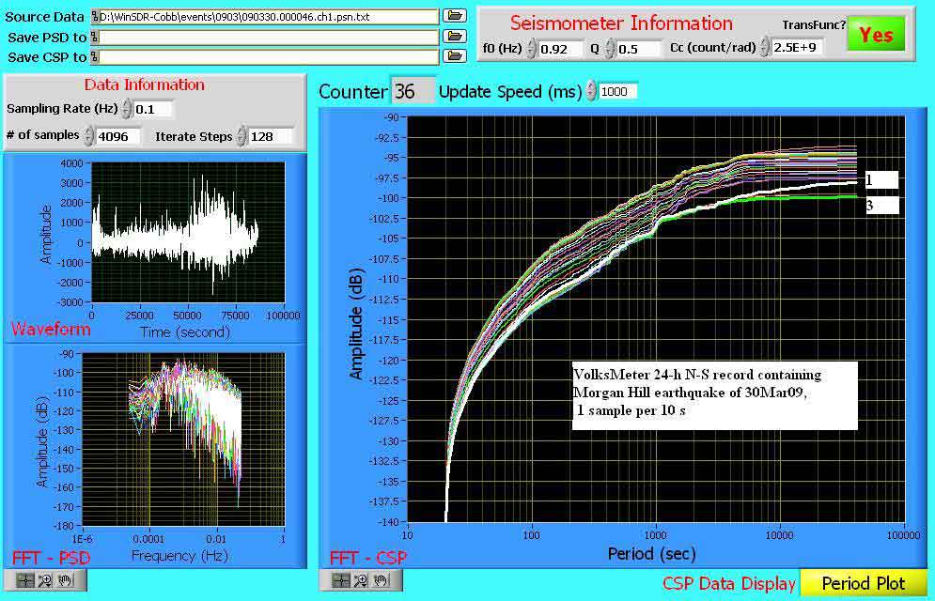This screenshot has width=935, height=601.
Task: Toggle the TransFunc Yes button
Action: [x=876, y=35]
